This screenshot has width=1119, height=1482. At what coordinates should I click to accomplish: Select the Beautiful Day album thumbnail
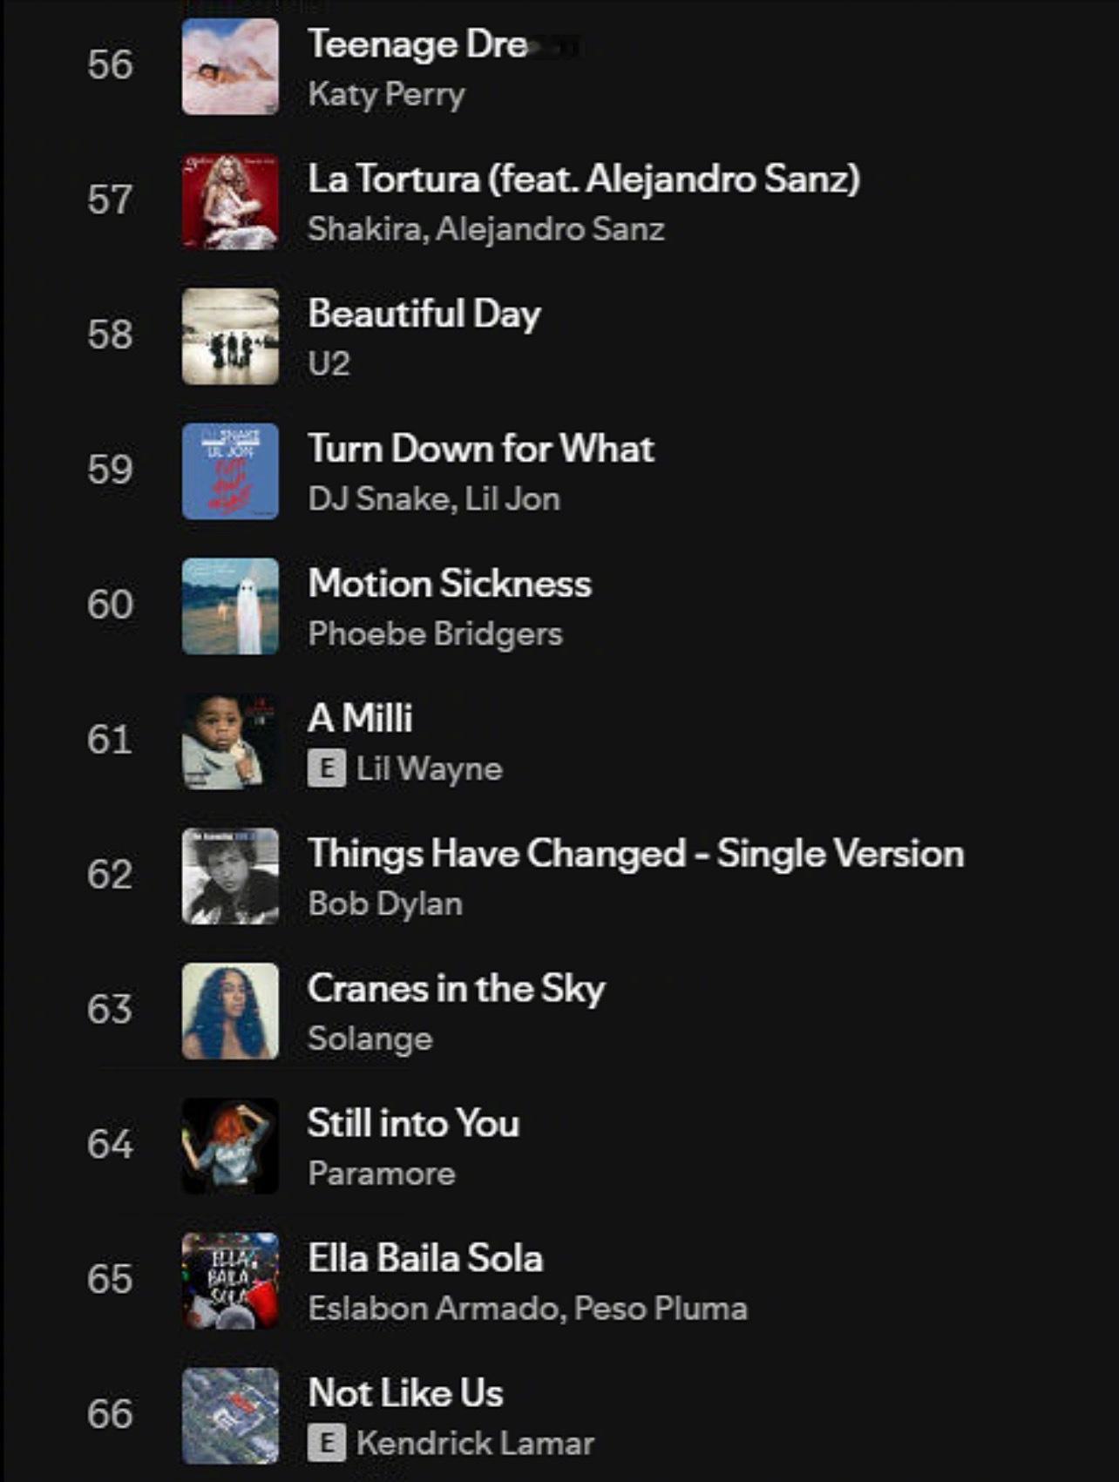[230, 336]
